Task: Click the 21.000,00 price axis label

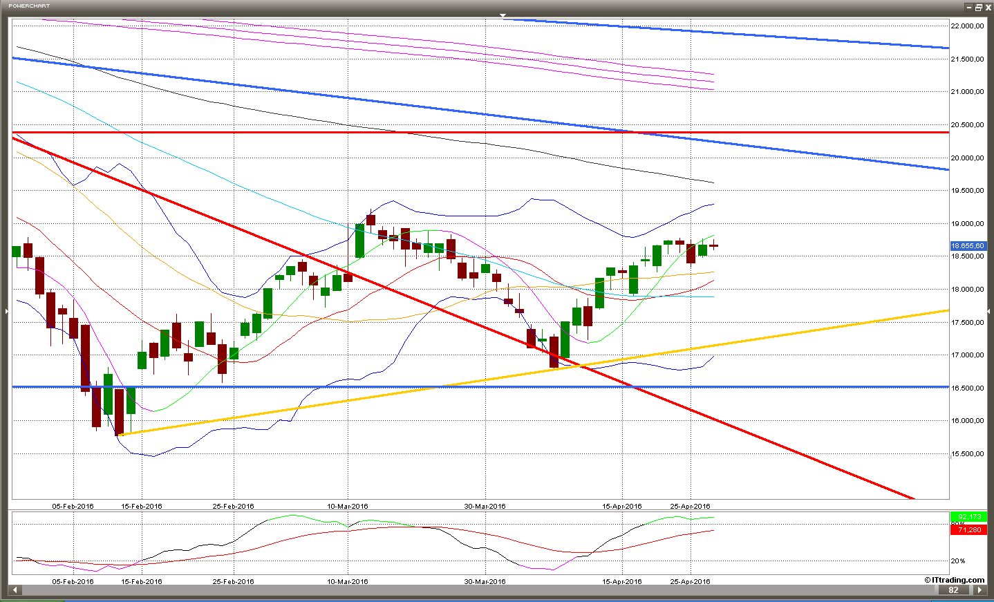Action: [x=968, y=91]
